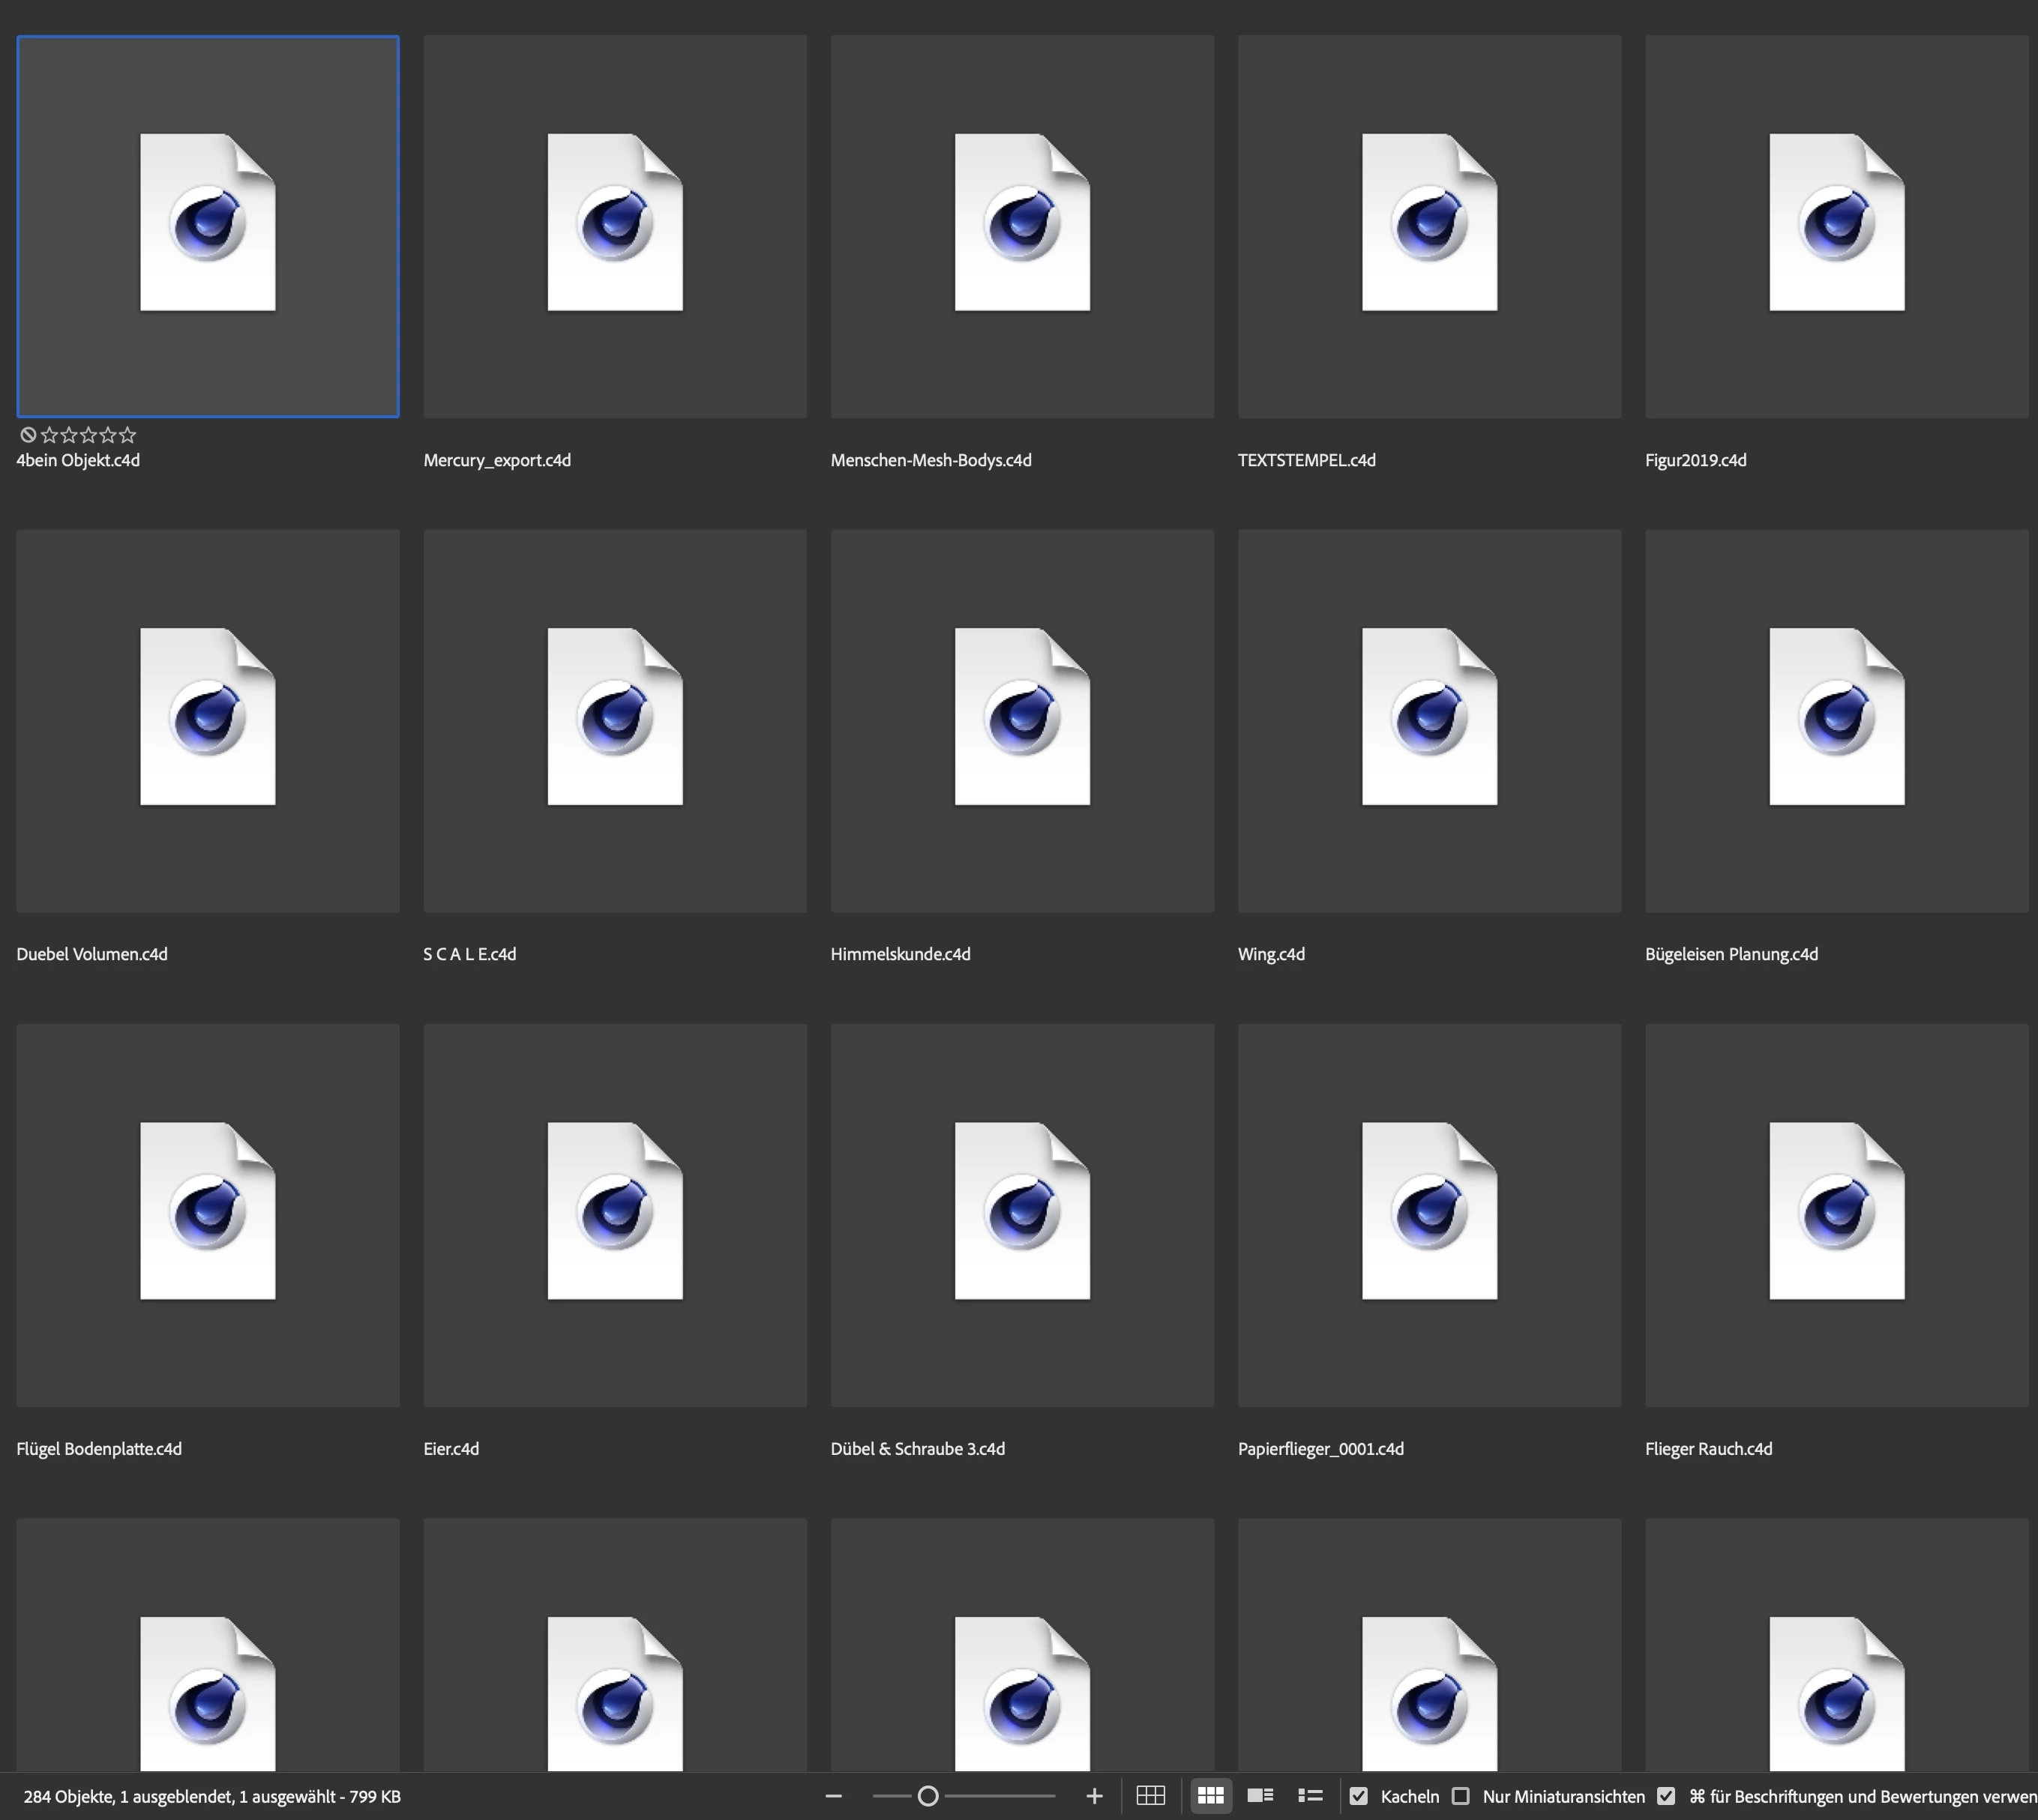Select the Mercury_export.c4d thumbnail

(x=614, y=226)
